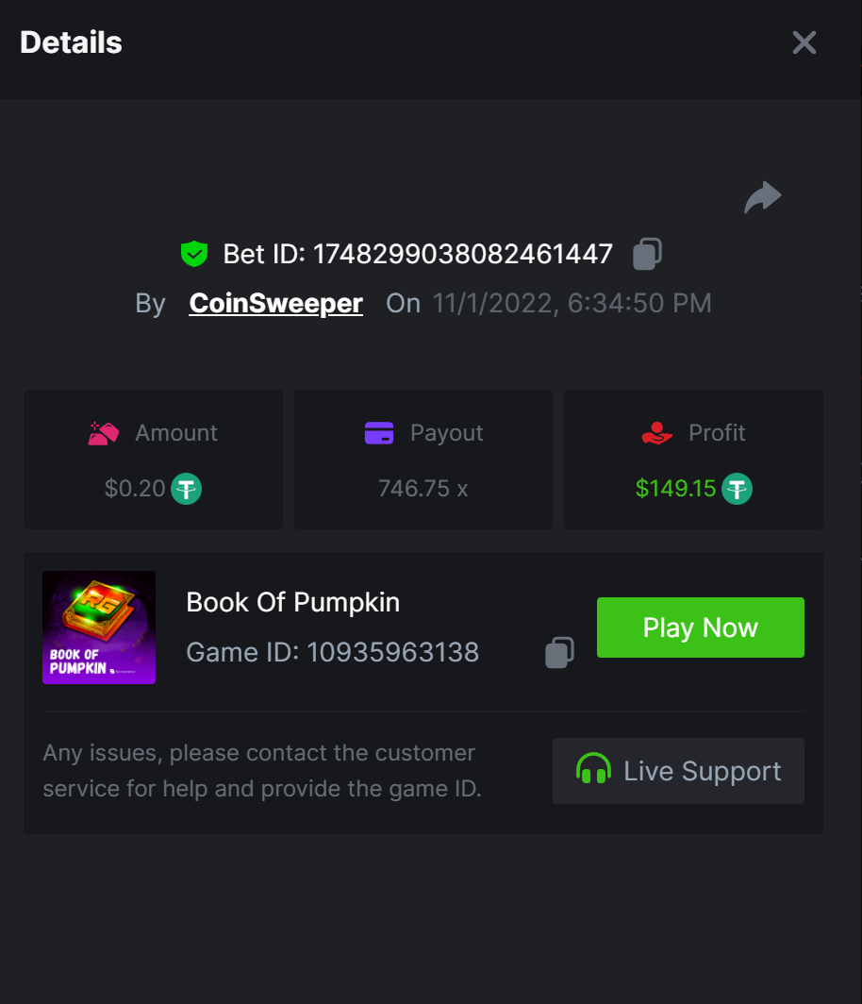Screen dimensions: 862x1004
Task: Click the Tether coin icon beside $0.20
Action: pos(186,489)
